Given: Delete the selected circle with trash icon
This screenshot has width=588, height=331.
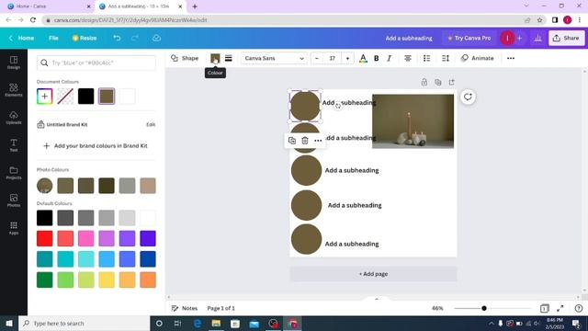Looking at the screenshot, I should pyautogui.click(x=305, y=141).
